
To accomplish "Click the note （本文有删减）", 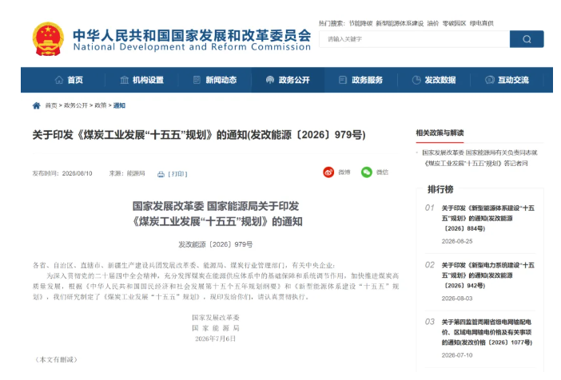I will [56, 359].
